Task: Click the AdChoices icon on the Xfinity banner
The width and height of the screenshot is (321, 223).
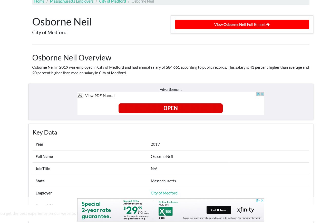Action: click(259, 200)
